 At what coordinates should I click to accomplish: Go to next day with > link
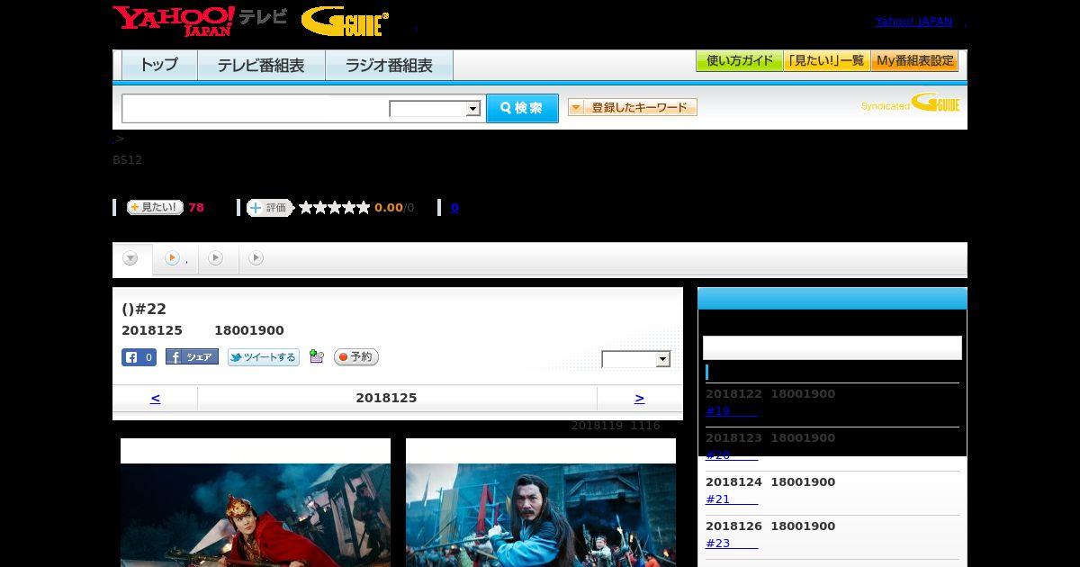pyautogui.click(x=639, y=398)
